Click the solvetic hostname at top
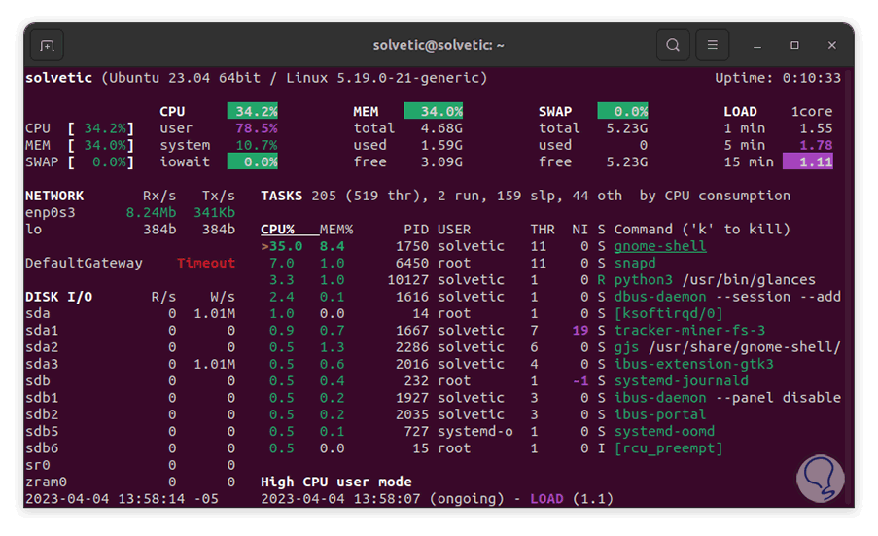The width and height of the screenshot is (878, 536). pos(58,77)
